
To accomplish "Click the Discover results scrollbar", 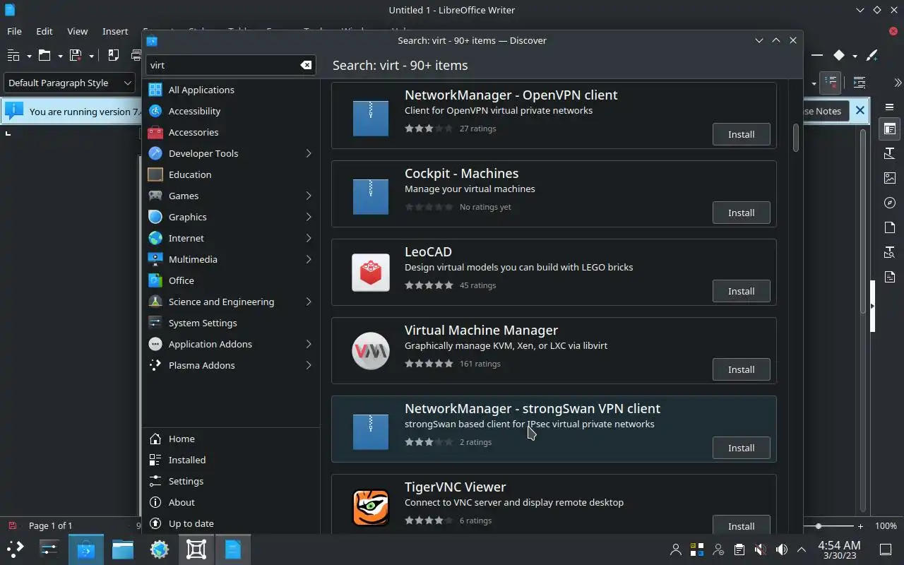I will click(795, 138).
